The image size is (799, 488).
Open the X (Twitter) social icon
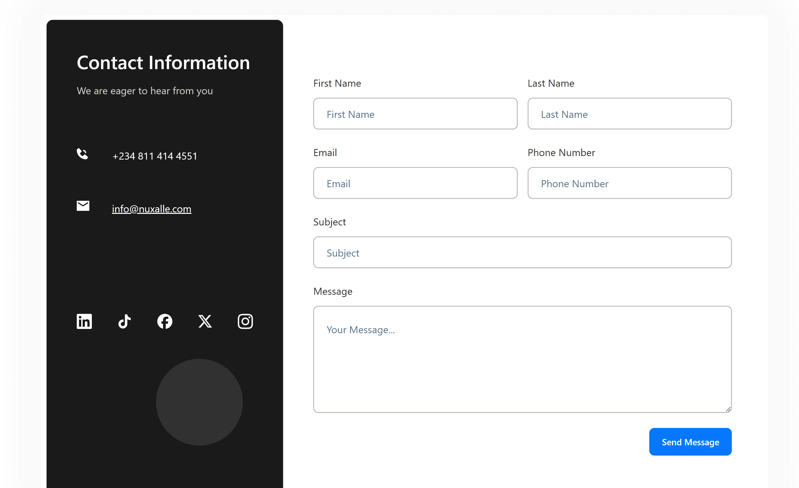coord(205,321)
